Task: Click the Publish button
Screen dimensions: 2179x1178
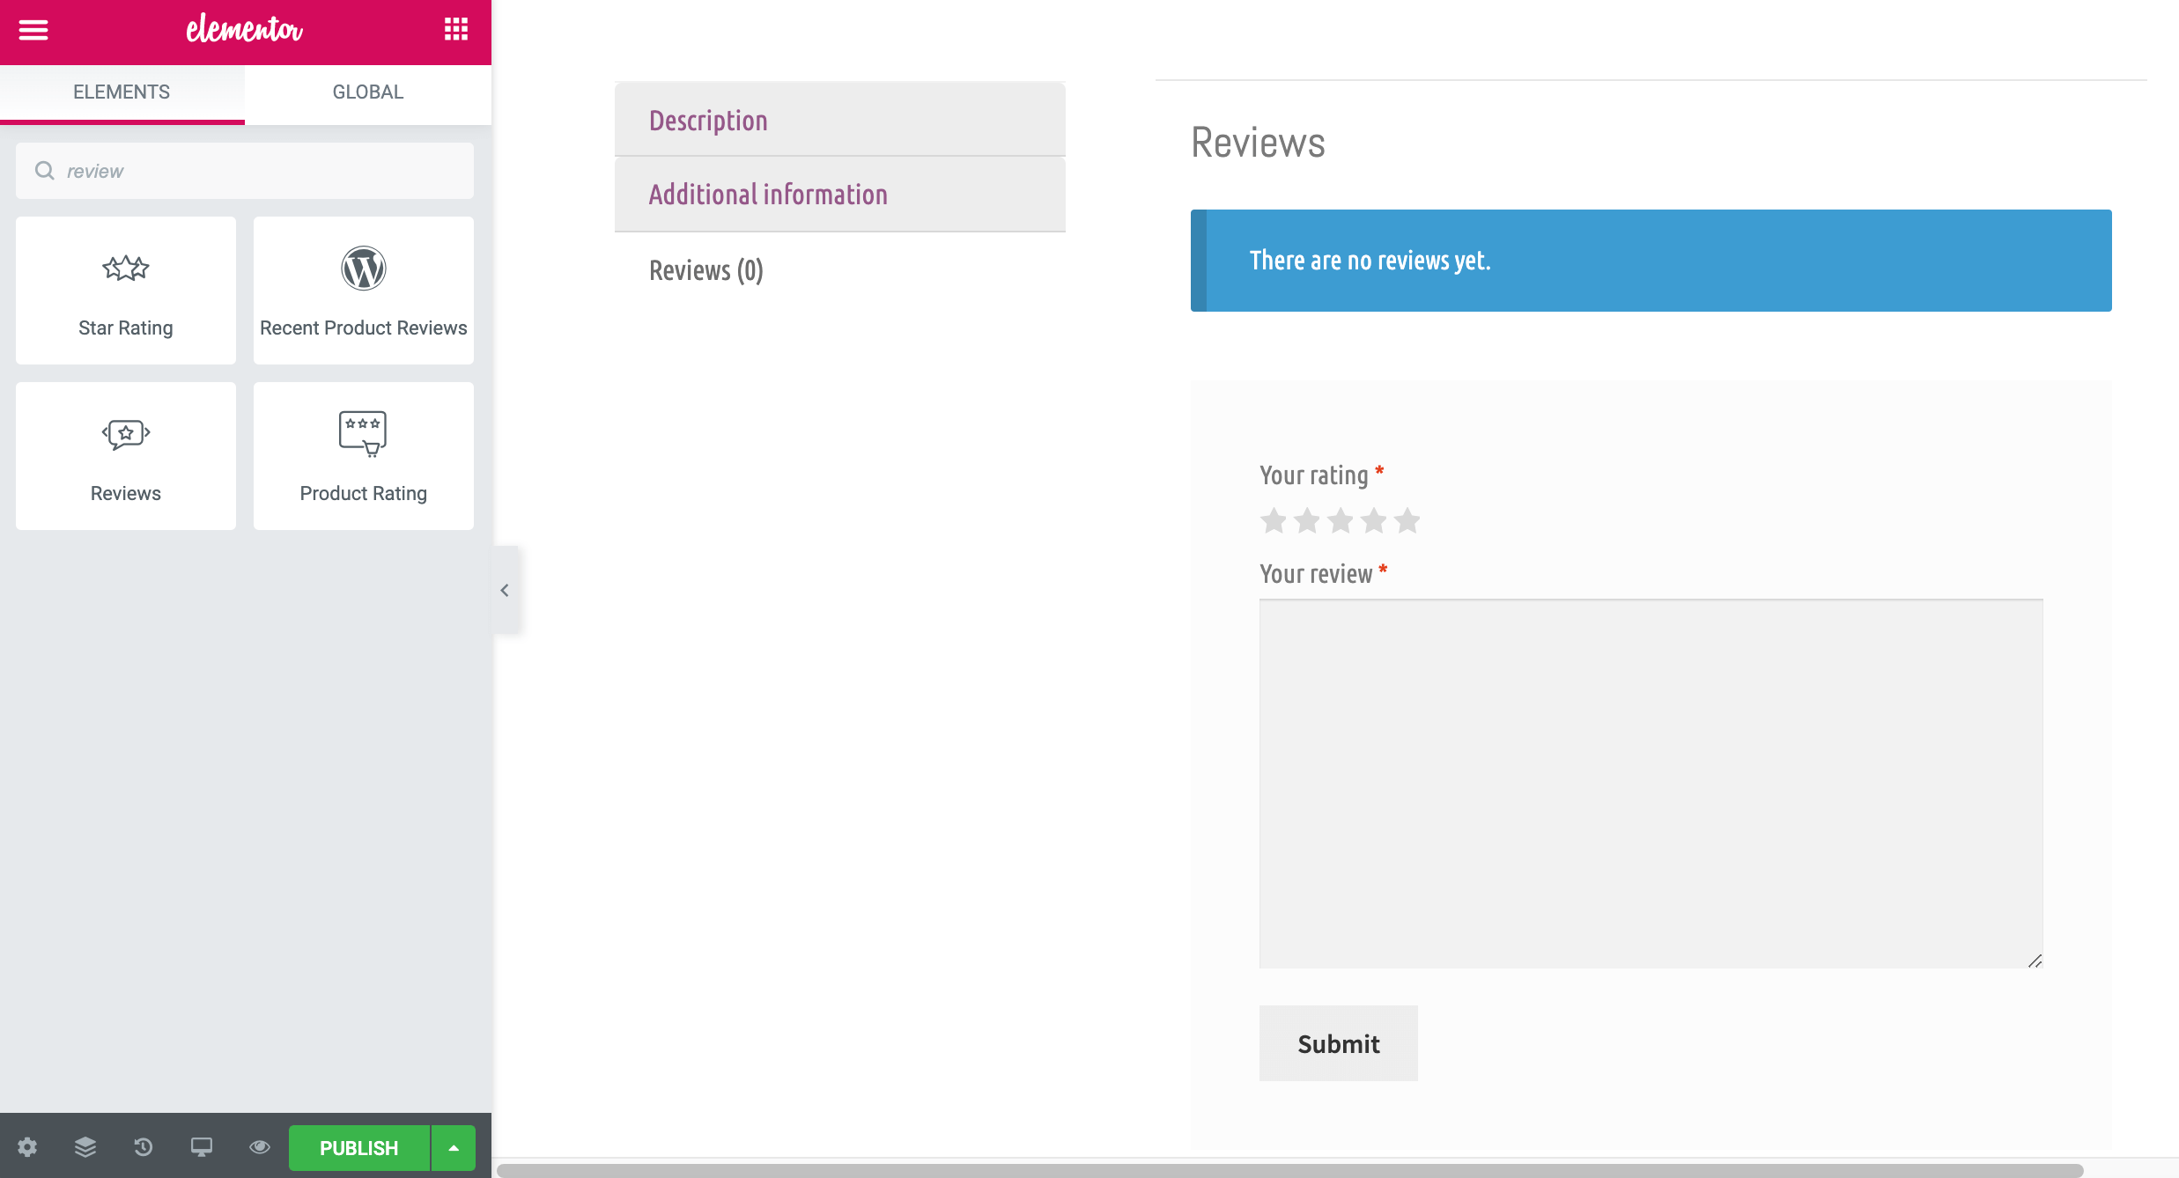Action: pos(359,1147)
